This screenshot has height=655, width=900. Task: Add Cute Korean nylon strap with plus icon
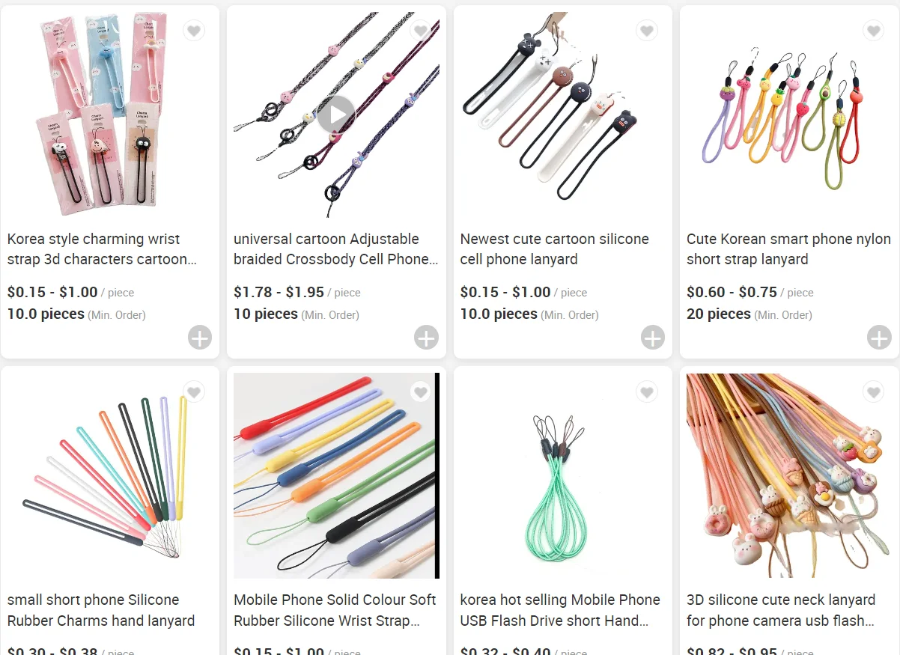[x=879, y=338]
